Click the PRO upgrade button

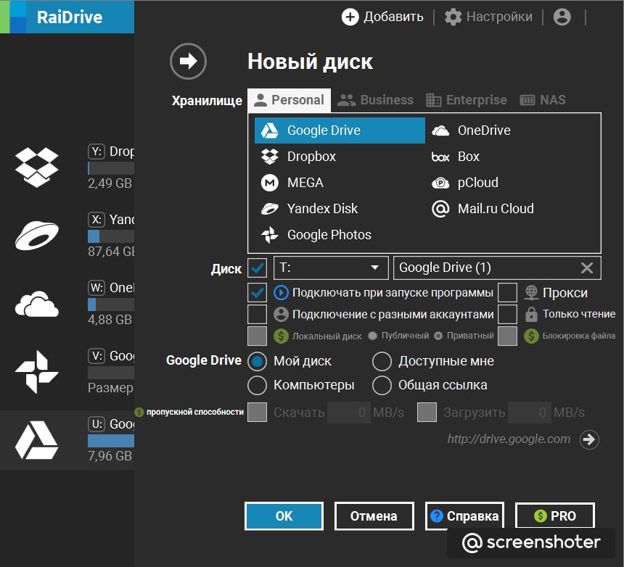tap(555, 516)
